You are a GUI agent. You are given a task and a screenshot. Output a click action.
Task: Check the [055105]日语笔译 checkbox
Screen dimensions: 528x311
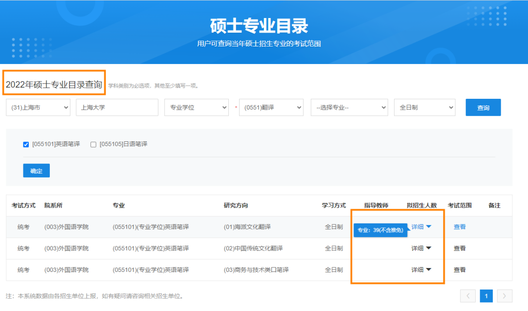click(x=93, y=144)
